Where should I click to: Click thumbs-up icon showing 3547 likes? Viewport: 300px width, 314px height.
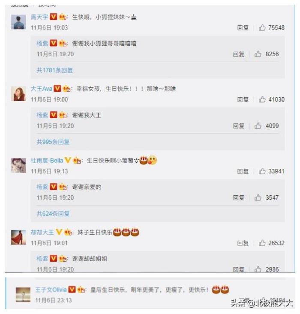coord(258,197)
